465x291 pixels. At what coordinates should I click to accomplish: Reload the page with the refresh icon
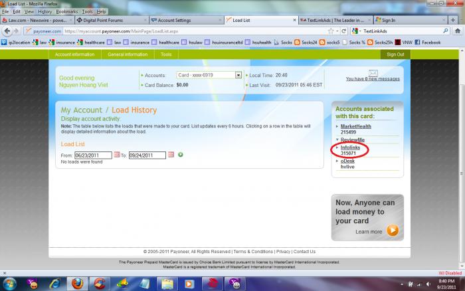coord(344,31)
